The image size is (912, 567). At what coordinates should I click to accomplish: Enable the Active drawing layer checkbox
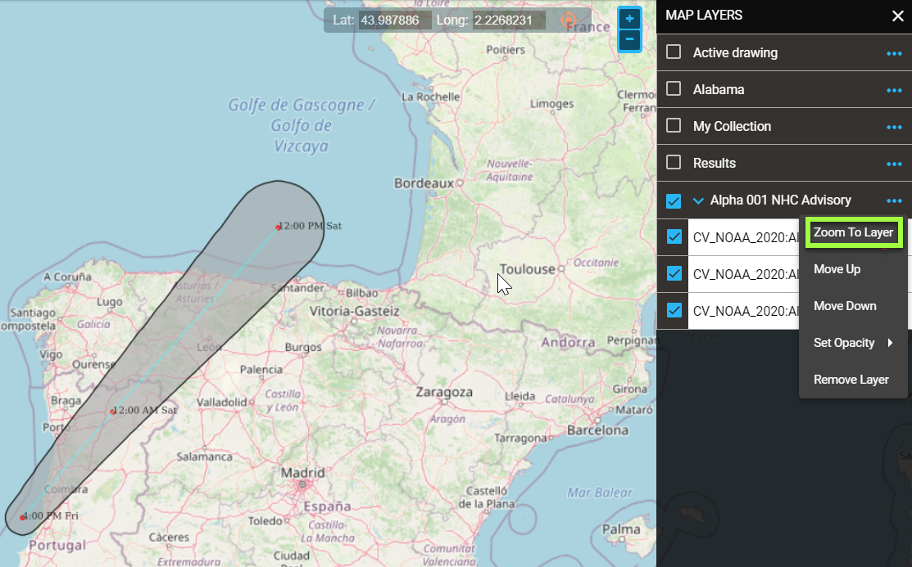674,52
